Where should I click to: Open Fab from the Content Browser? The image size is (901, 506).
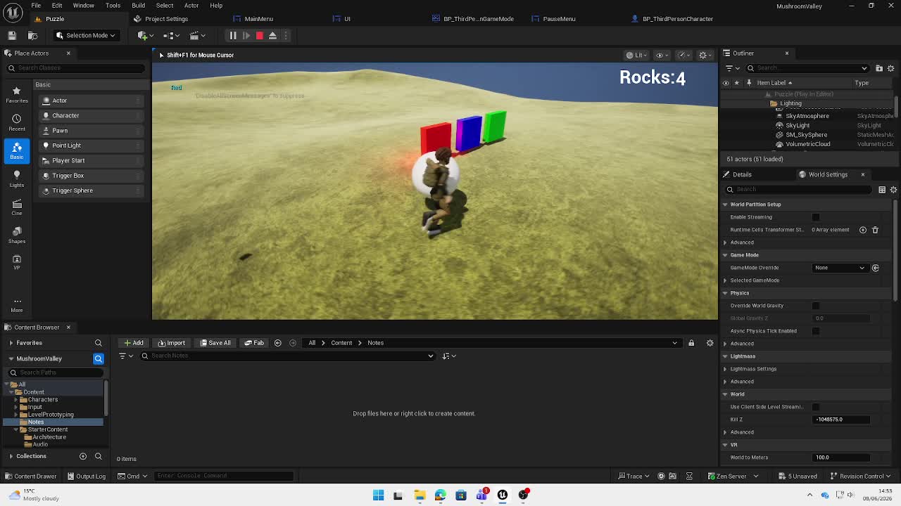coord(254,343)
